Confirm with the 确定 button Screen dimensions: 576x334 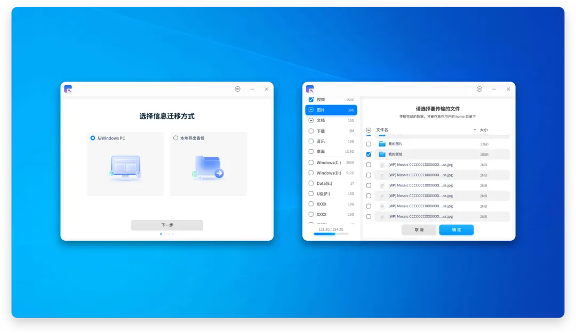(456, 230)
